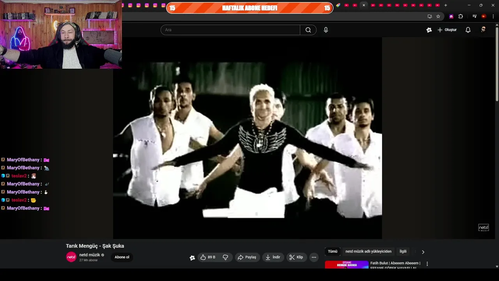The height and width of the screenshot is (281, 499).
Task: Focus the 'Ara' search field
Action: (x=230, y=30)
